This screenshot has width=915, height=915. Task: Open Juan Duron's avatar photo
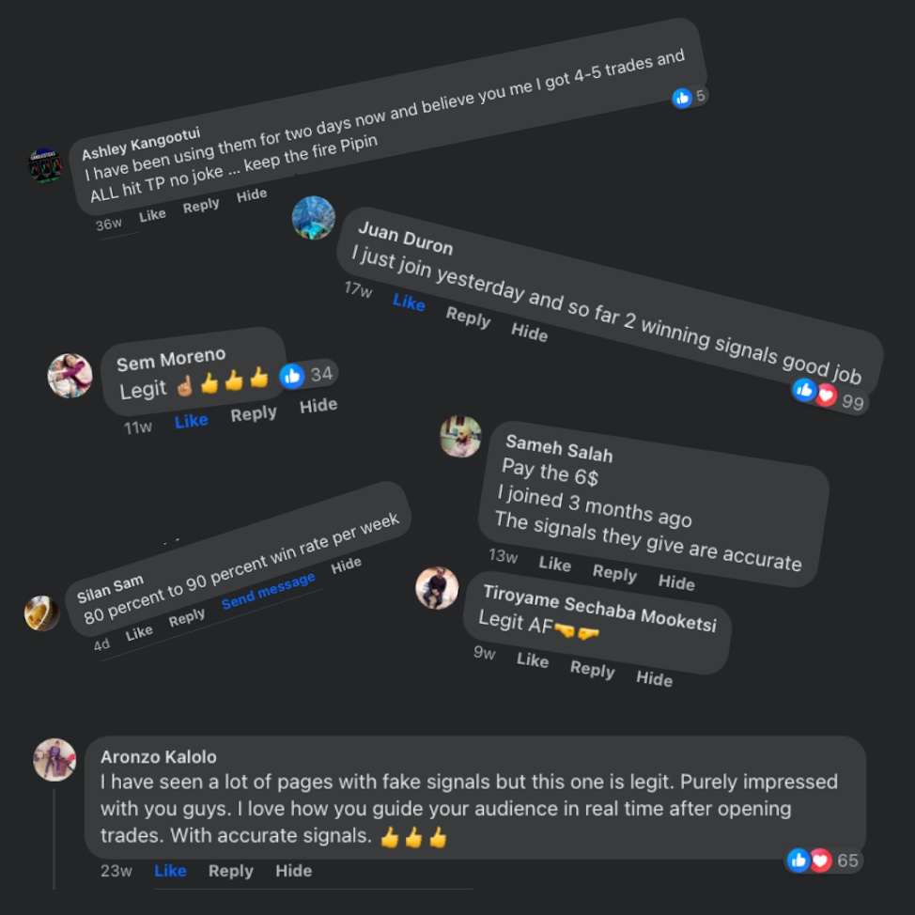[x=314, y=218]
